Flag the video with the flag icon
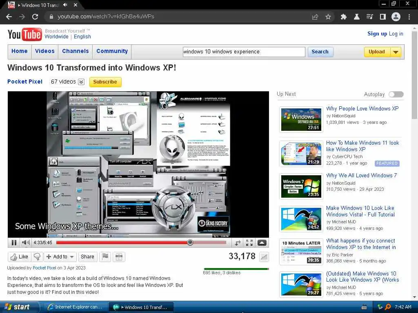The image size is (418, 313). (105, 257)
